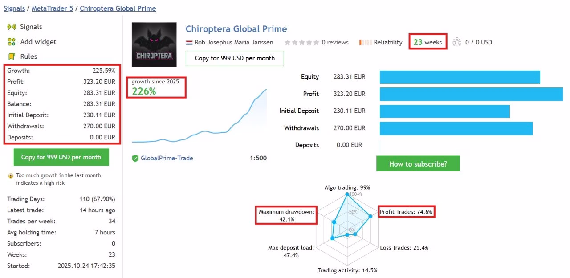The height and width of the screenshot is (278, 570).
Task: Click the Reliability bars icon
Action: point(366,43)
